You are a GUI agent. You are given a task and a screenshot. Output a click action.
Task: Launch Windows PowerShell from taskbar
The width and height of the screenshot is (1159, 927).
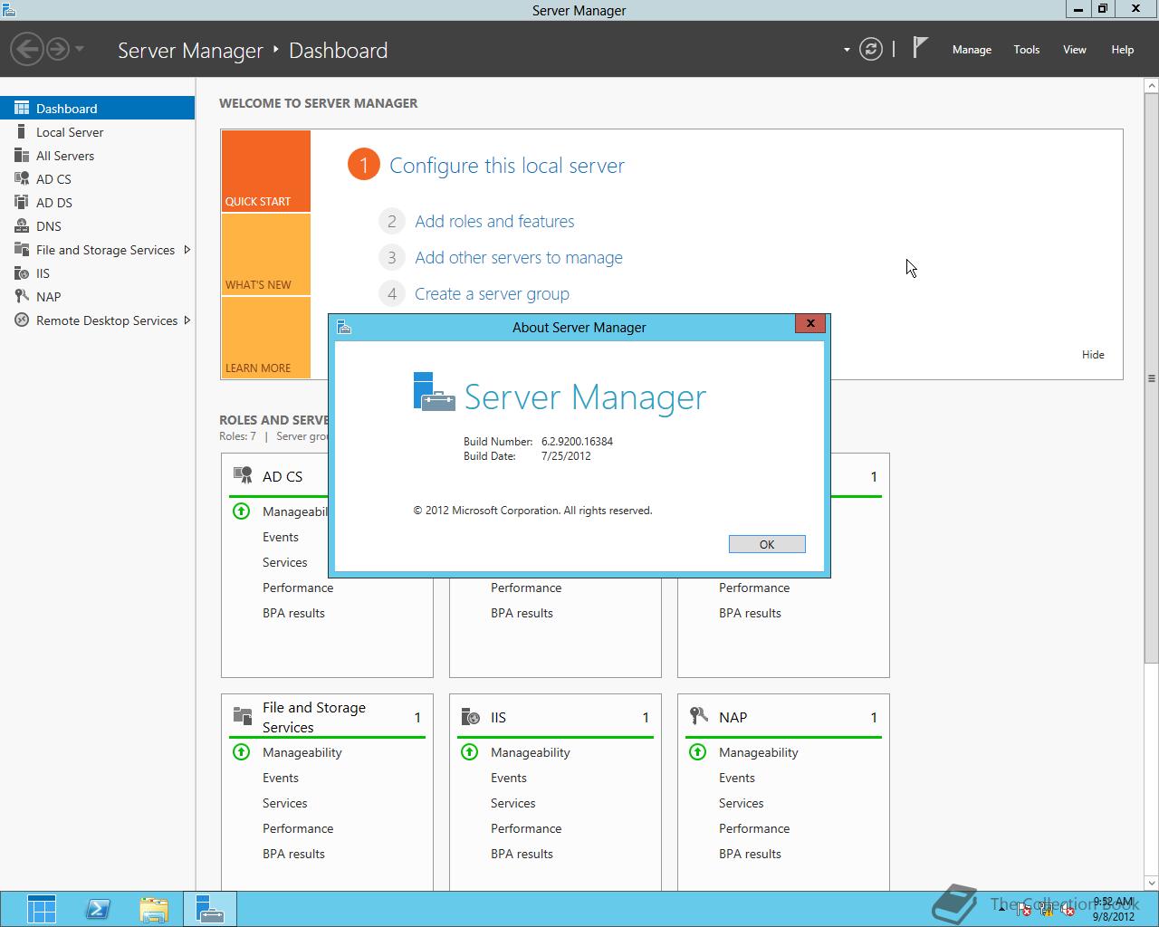coord(98,909)
